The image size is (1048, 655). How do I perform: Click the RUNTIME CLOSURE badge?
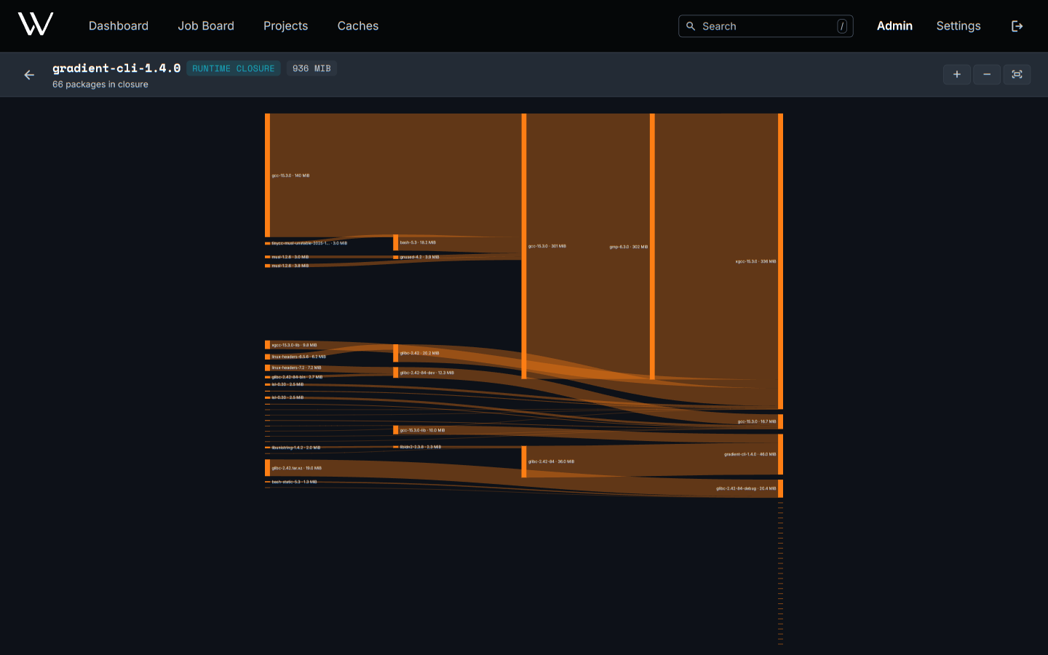[234, 68]
